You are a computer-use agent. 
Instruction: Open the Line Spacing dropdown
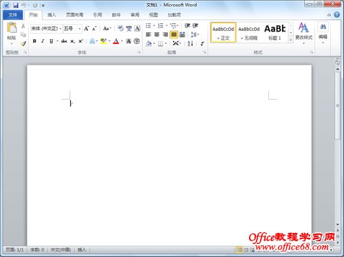point(195,34)
